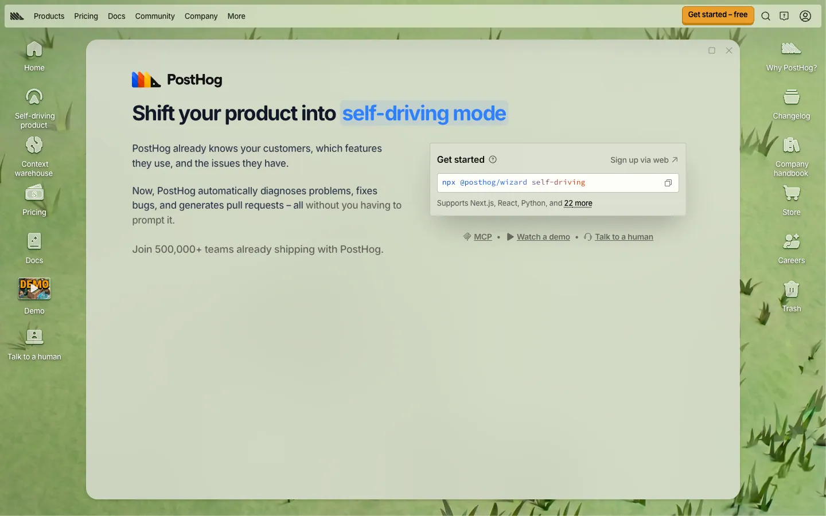Open the Store shopping cart icon
The height and width of the screenshot is (516, 826).
click(x=792, y=200)
